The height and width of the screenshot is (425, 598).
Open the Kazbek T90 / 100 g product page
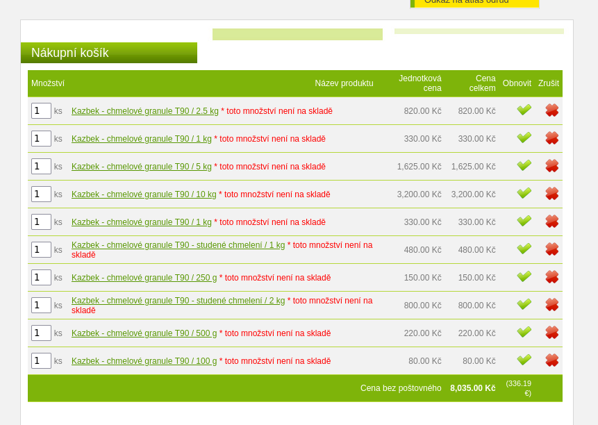(144, 361)
